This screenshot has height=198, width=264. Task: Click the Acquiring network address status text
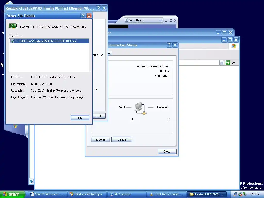[153, 66]
